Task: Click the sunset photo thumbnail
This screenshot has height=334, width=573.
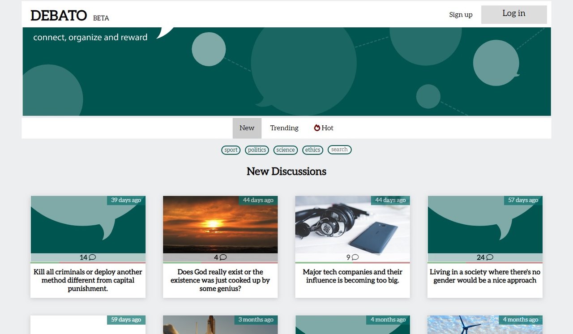Action: [x=220, y=225]
